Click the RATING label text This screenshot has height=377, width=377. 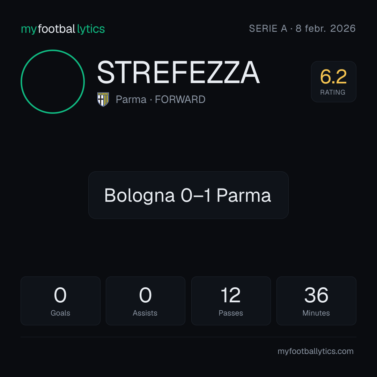pyautogui.click(x=333, y=92)
